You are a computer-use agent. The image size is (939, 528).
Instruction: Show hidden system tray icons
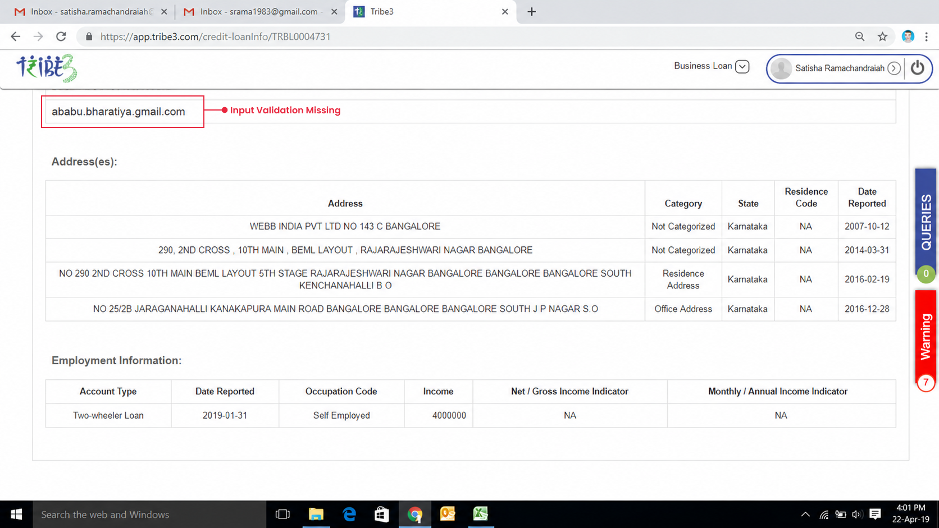point(805,515)
